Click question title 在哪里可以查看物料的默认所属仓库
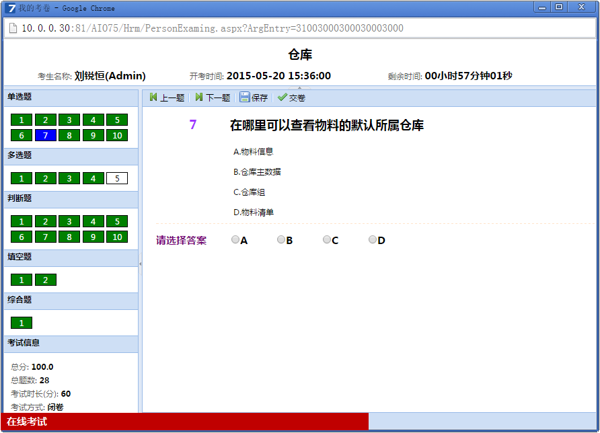This screenshot has width=600, height=433. (327, 126)
